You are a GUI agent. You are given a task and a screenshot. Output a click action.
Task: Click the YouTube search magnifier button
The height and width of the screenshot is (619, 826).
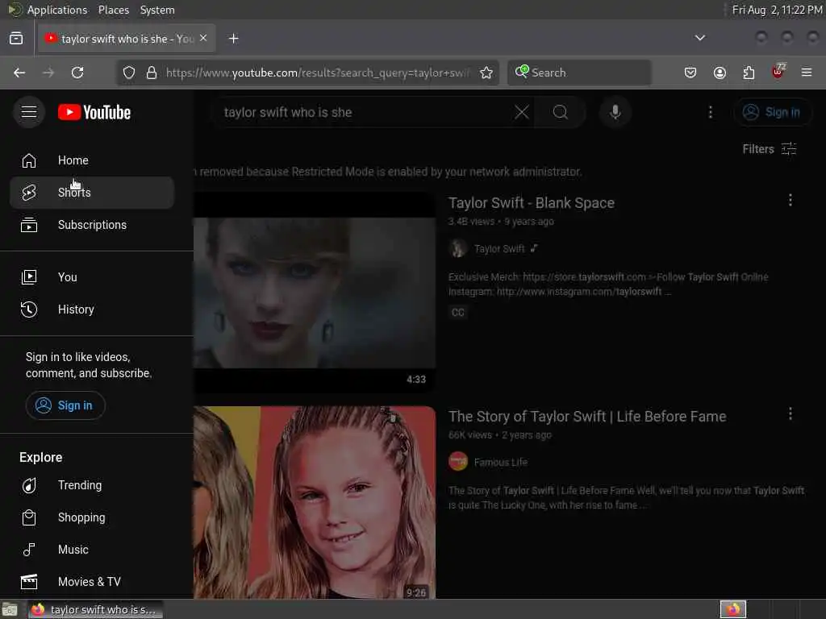(x=561, y=112)
